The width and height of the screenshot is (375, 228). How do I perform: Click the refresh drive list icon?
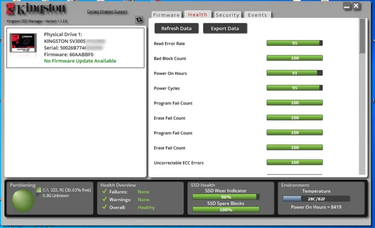coord(139,20)
